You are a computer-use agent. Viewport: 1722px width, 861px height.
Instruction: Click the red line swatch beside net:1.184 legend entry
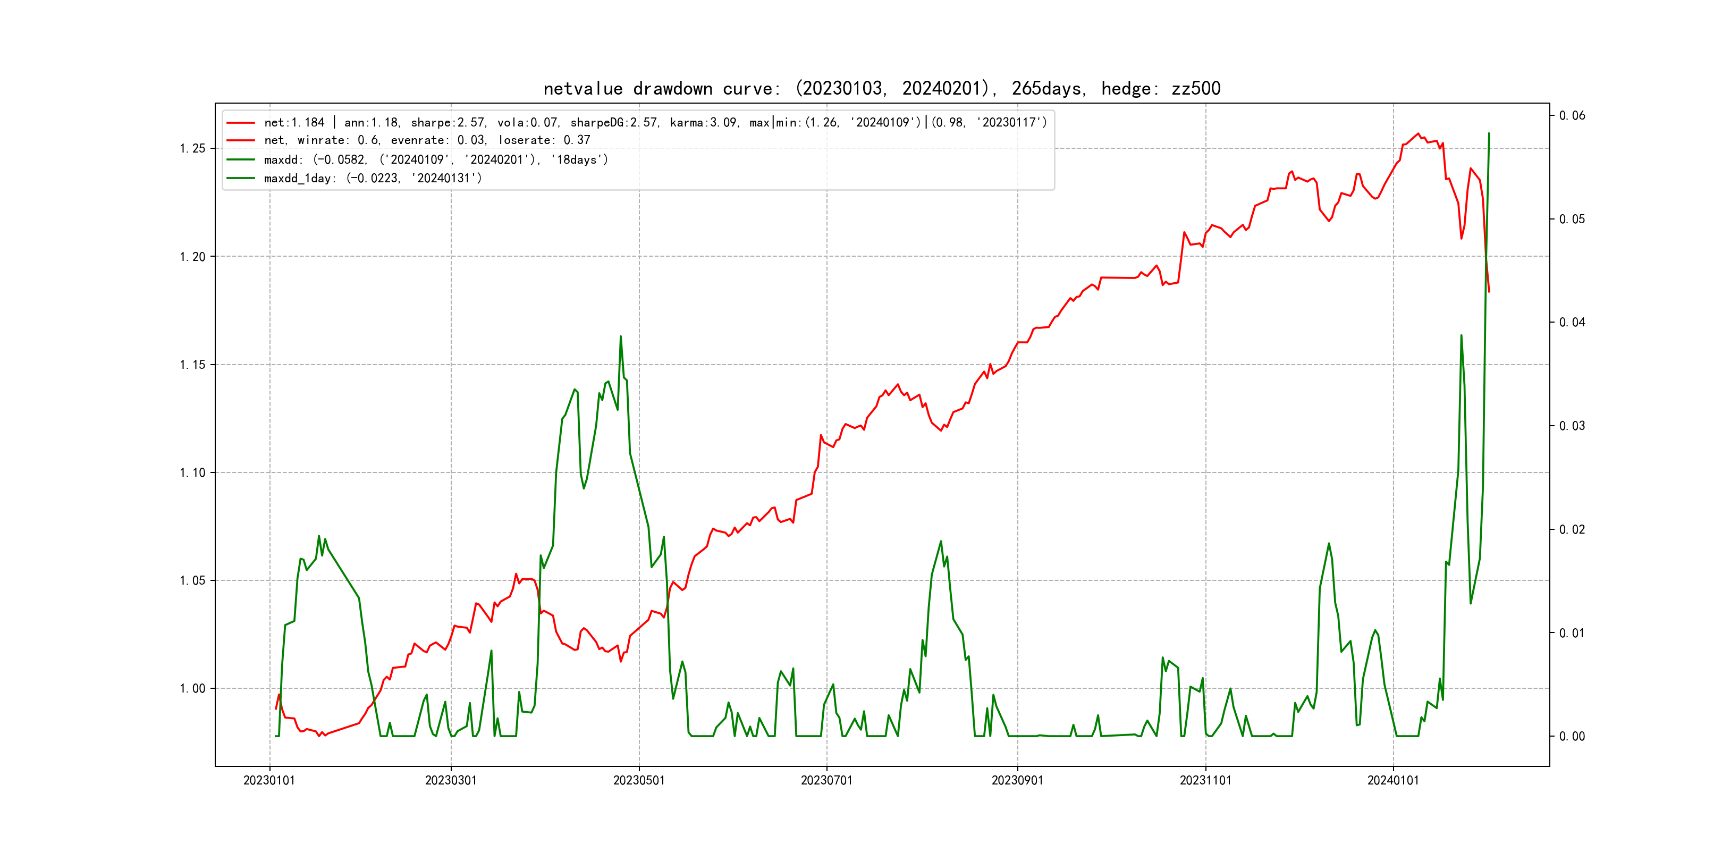pos(241,123)
